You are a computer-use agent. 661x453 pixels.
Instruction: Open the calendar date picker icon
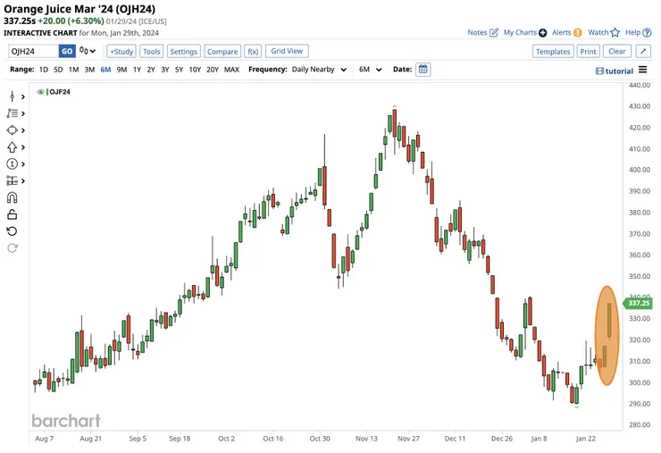point(423,70)
